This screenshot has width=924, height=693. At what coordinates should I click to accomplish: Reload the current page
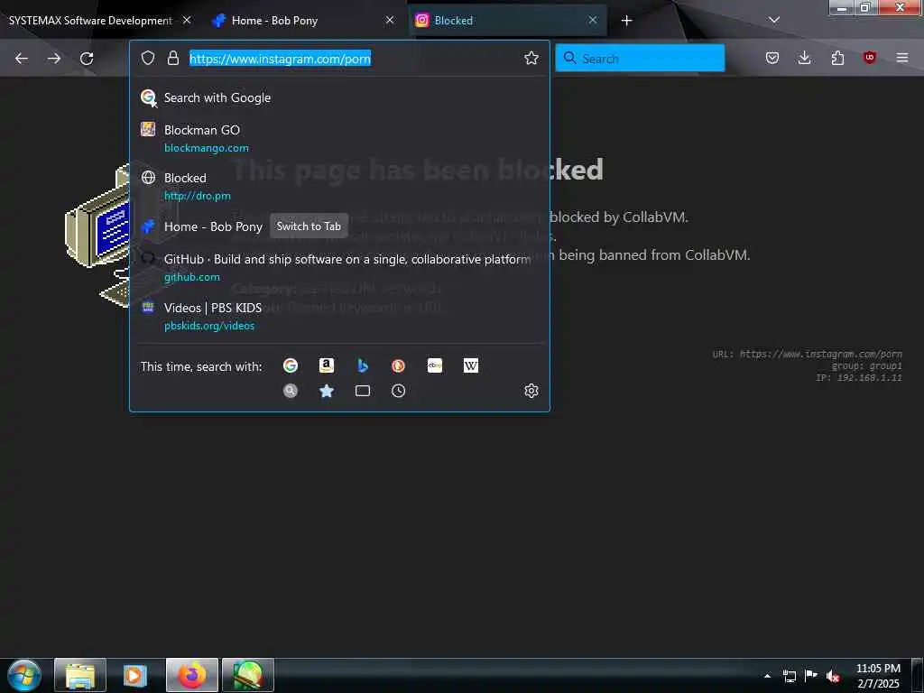pyautogui.click(x=87, y=59)
